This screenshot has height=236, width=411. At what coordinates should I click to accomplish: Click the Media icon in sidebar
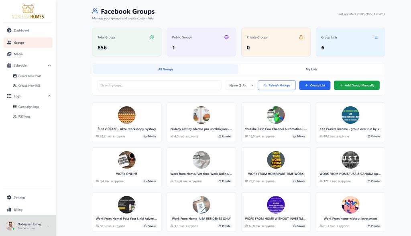9,54
